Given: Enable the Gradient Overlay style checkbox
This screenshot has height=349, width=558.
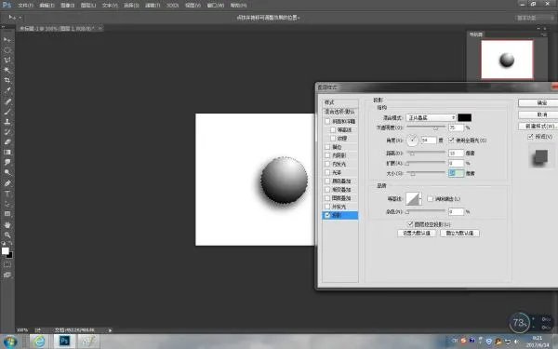Looking at the screenshot, I should click(x=327, y=190).
